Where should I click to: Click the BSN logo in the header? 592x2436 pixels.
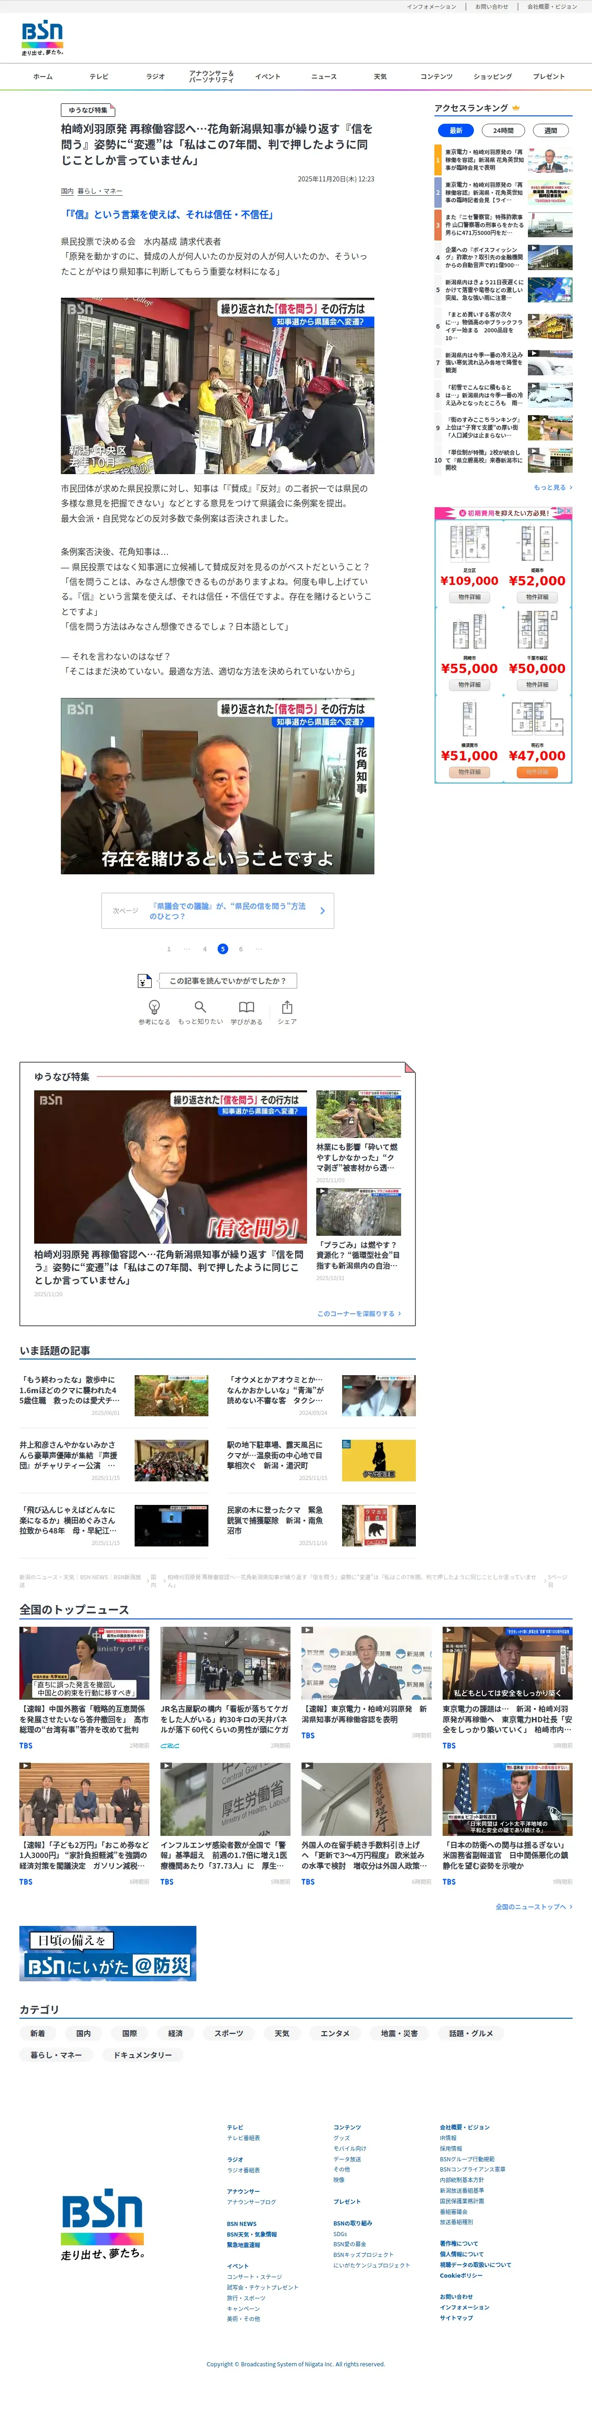[42, 39]
